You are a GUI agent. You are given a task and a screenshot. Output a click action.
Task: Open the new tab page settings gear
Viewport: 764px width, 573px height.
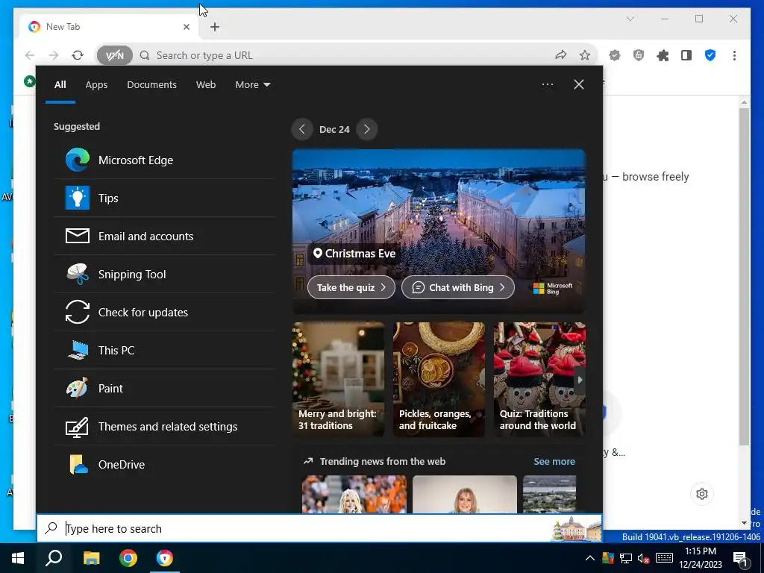point(702,494)
